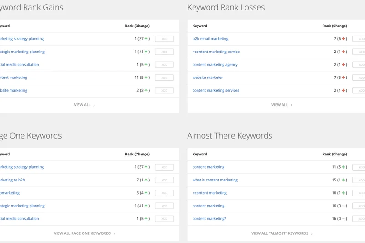Open the b2b email marketing keyword link
The height and width of the screenshot is (243, 365).
click(210, 39)
